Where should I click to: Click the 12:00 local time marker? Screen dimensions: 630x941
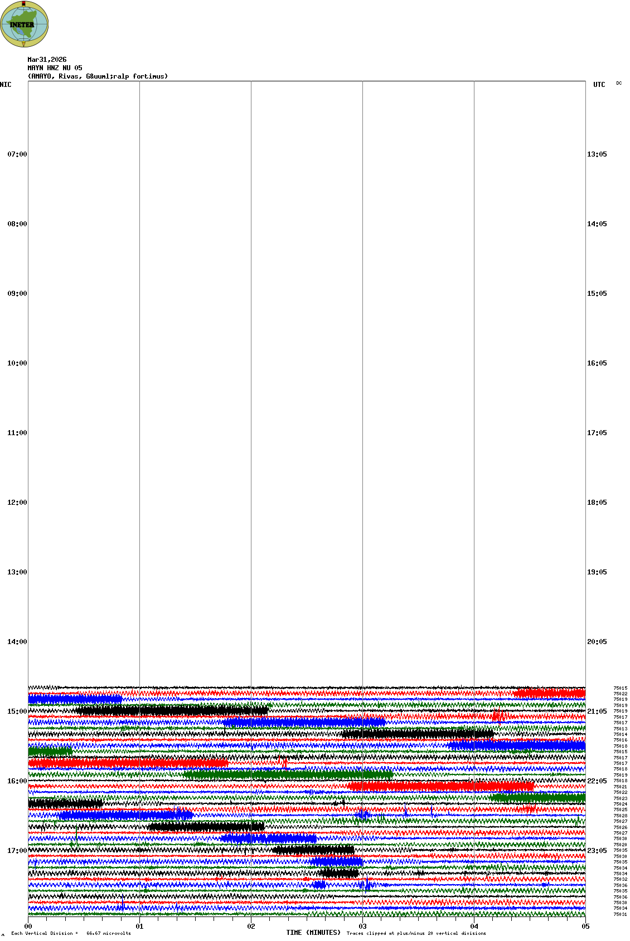17,503
